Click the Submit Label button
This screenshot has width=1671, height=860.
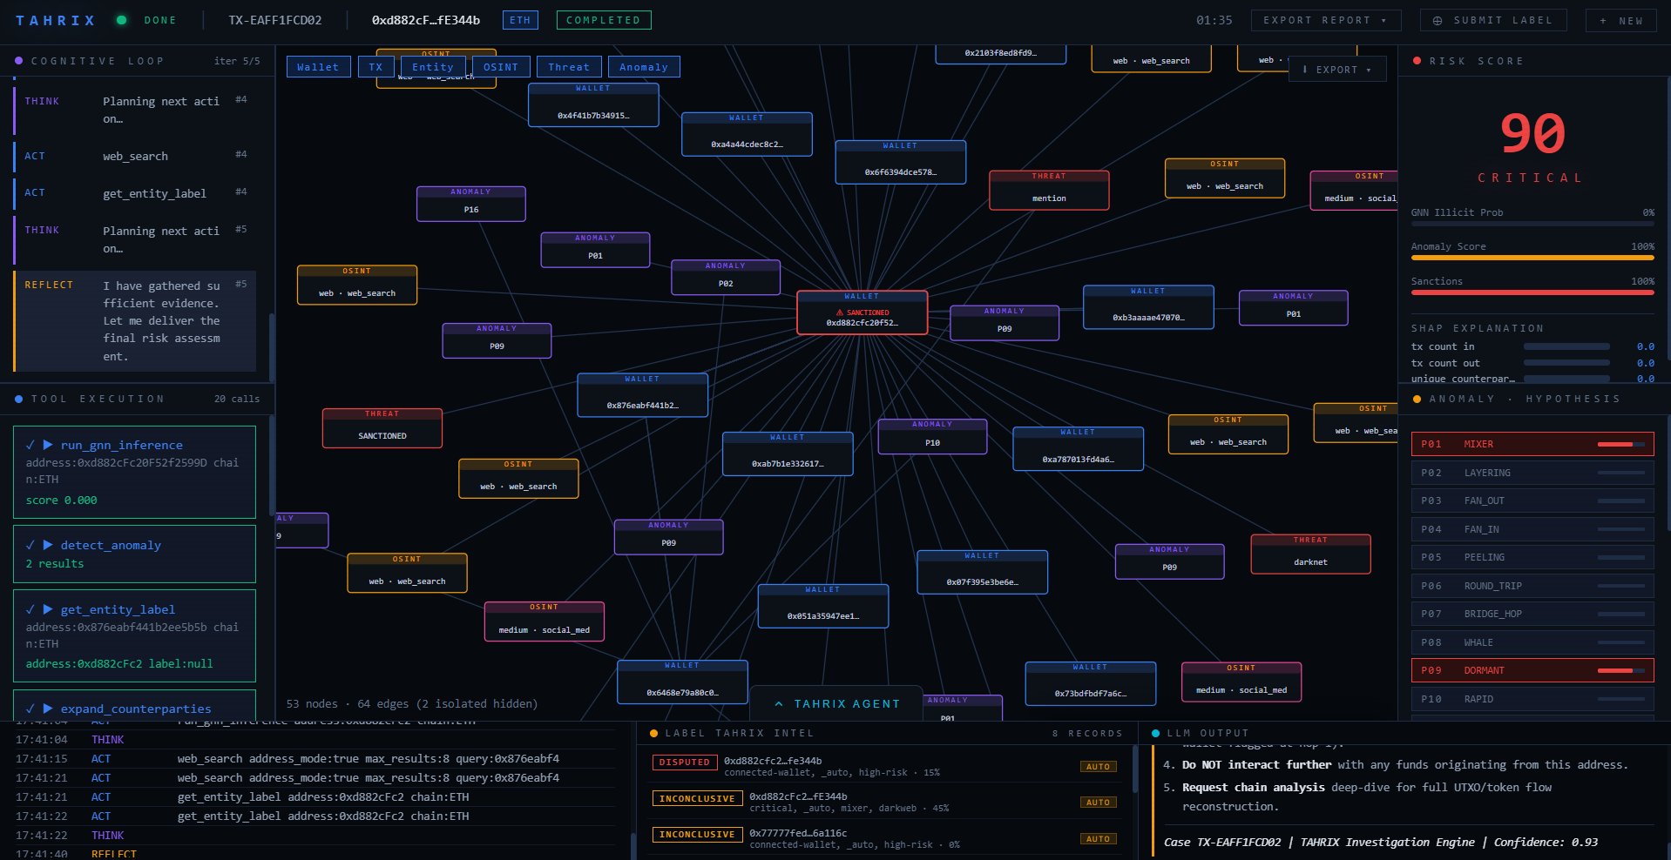tap(1493, 20)
